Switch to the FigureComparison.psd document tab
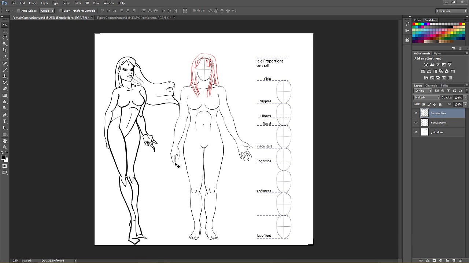The image size is (469, 263). click(x=134, y=18)
